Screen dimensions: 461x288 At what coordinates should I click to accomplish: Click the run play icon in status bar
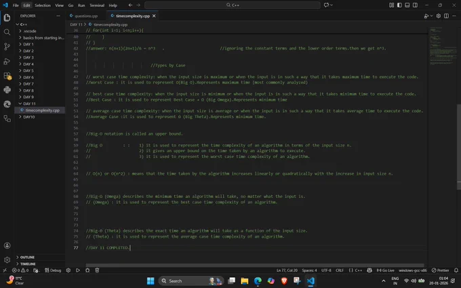pos(78,270)
